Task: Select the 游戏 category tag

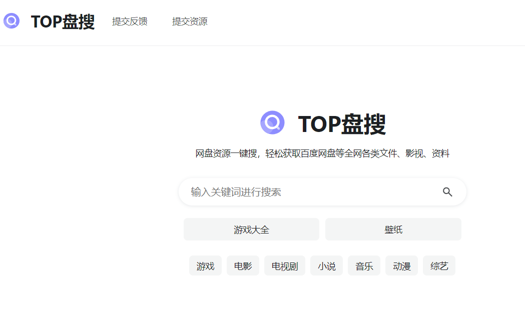Action: pyautogui.click(x=205, y=265)
